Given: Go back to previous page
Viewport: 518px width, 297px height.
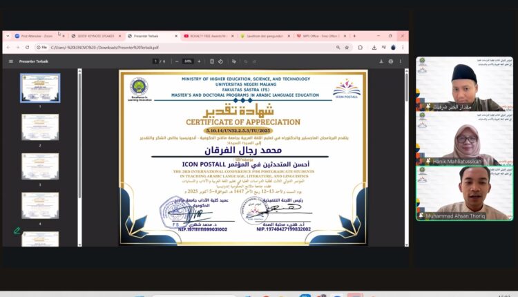Looking at the screenshot, I should (x=8, y=48).
